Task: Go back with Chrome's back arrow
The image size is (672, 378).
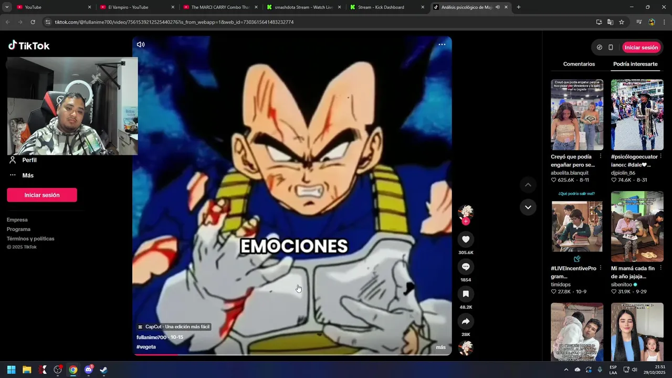Action: point(7,22)
